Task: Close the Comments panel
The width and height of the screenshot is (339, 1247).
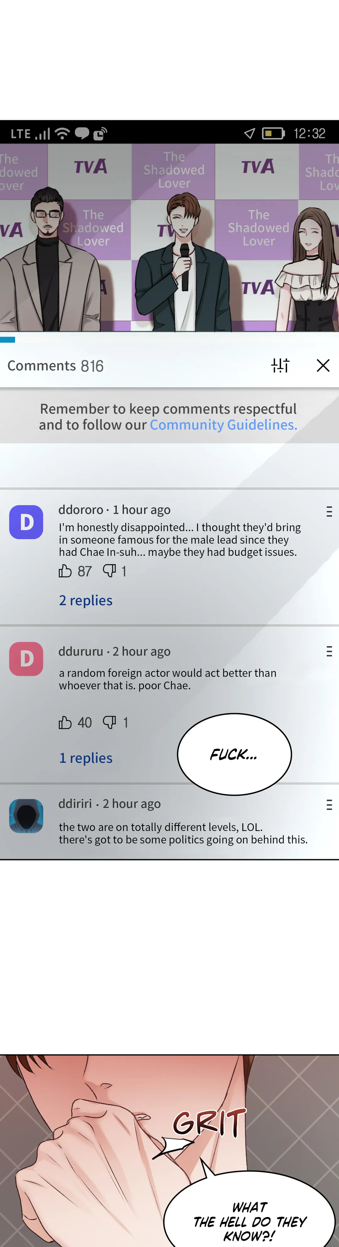Action: pyautogui.click(x=323, y=365)
